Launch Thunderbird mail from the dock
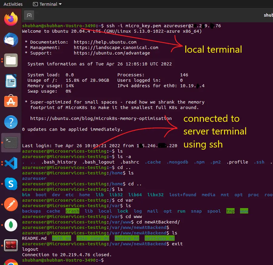 coord(11,40)
